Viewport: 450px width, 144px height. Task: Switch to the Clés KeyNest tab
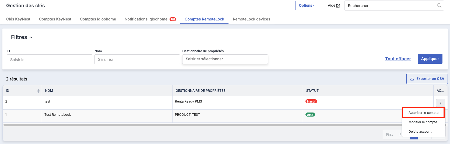click(x=18, y=19)
